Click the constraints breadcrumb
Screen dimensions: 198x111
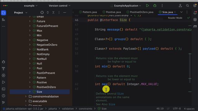(85, 109)
